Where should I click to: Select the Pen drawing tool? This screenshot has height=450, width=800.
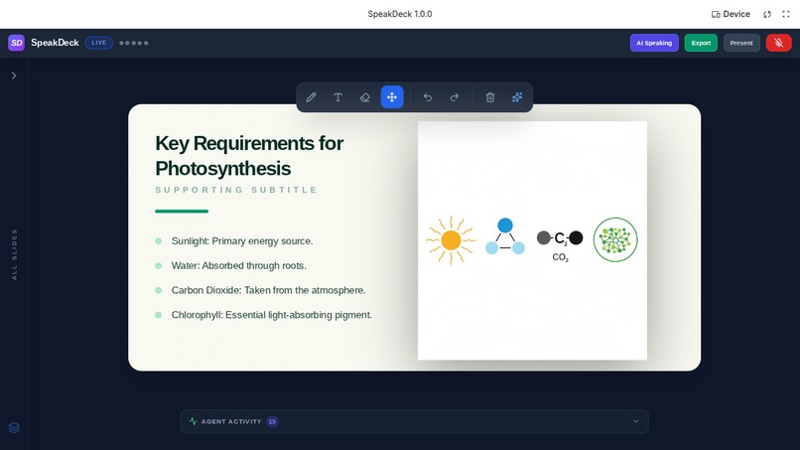pos(312,97)
